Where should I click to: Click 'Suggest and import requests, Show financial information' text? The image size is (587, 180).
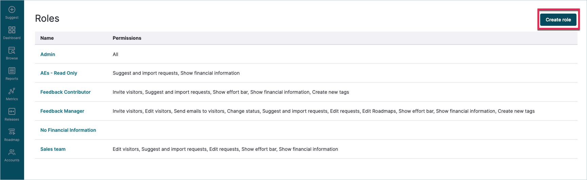coord(176,73)
